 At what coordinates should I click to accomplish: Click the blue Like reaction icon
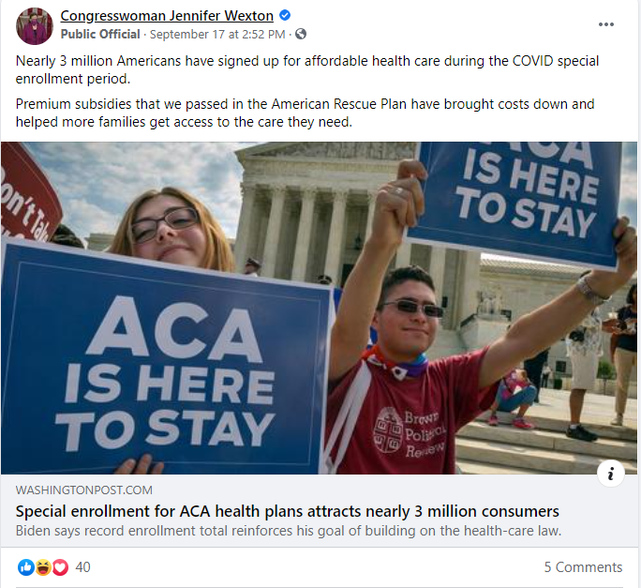(x=25, y=567)
